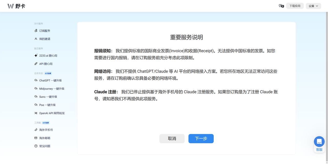Click the 会员专区 section label
Screen dimensions: 328x164
click(x=39, y=73)
